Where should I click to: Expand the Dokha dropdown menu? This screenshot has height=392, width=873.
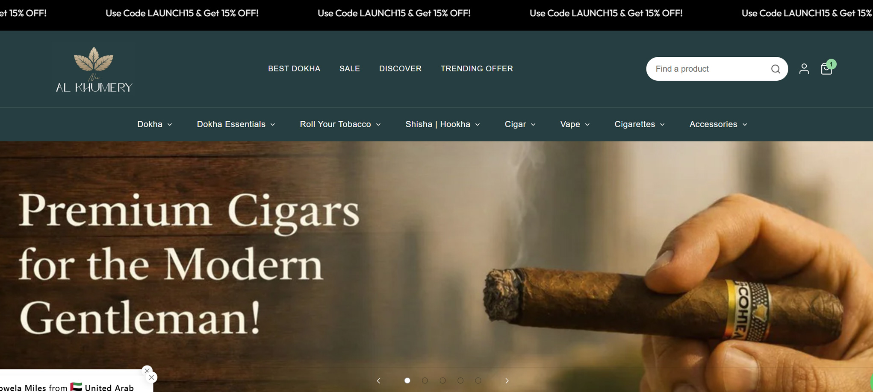(x=154, y=124)
